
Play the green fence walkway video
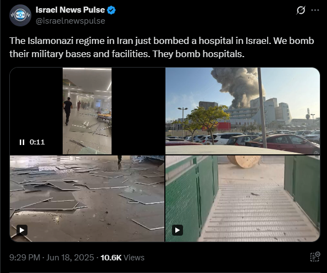point(178,230)
